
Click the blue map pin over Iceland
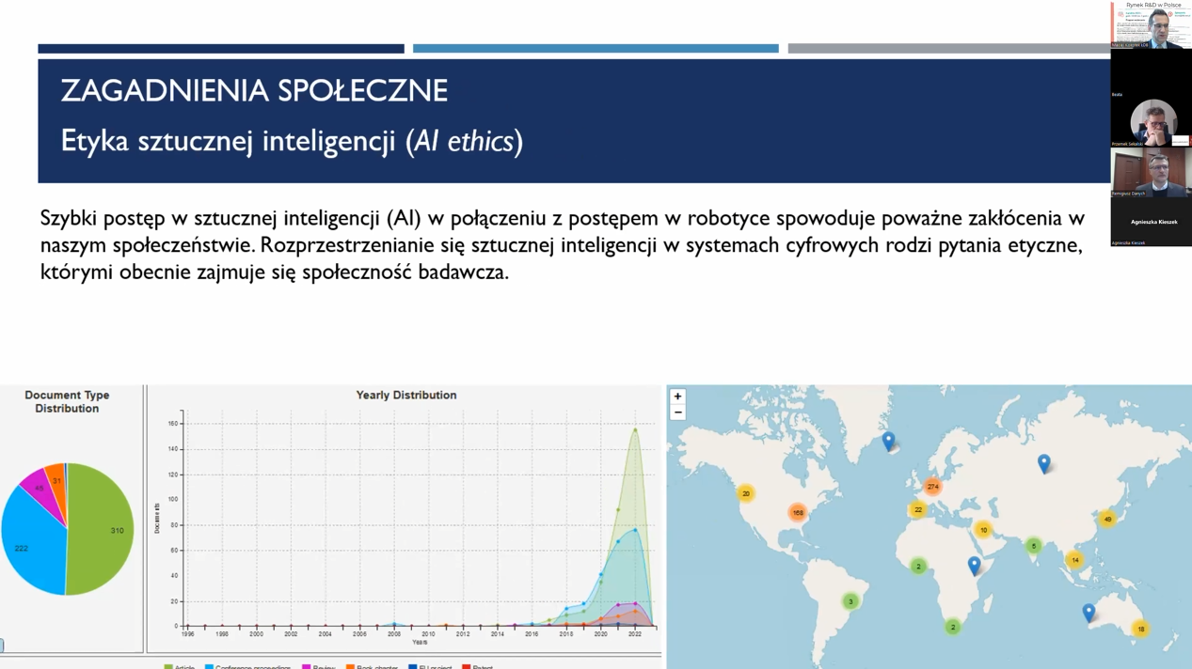pos(888,441)
